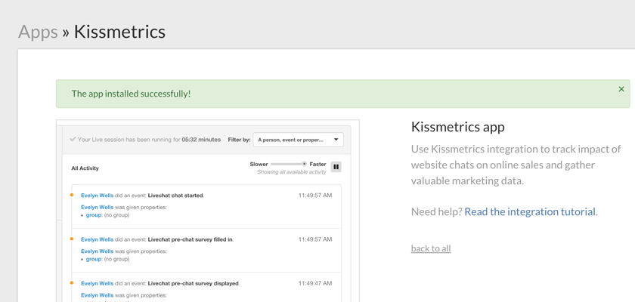Click the All Activity label
The height and width of the screenshot is (302, 635).
85,168
